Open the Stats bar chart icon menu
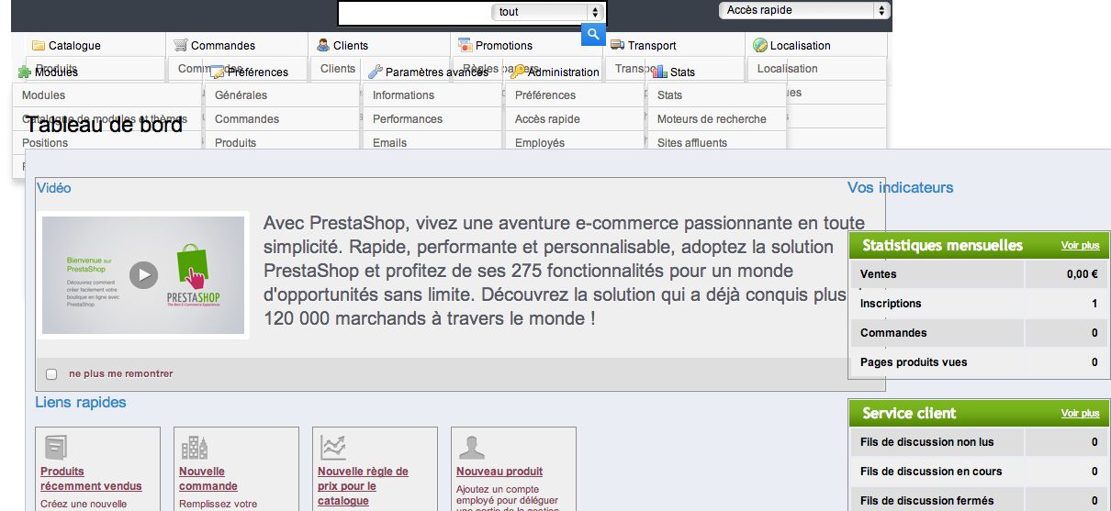The image size is (1111, 511). point(660,72)
